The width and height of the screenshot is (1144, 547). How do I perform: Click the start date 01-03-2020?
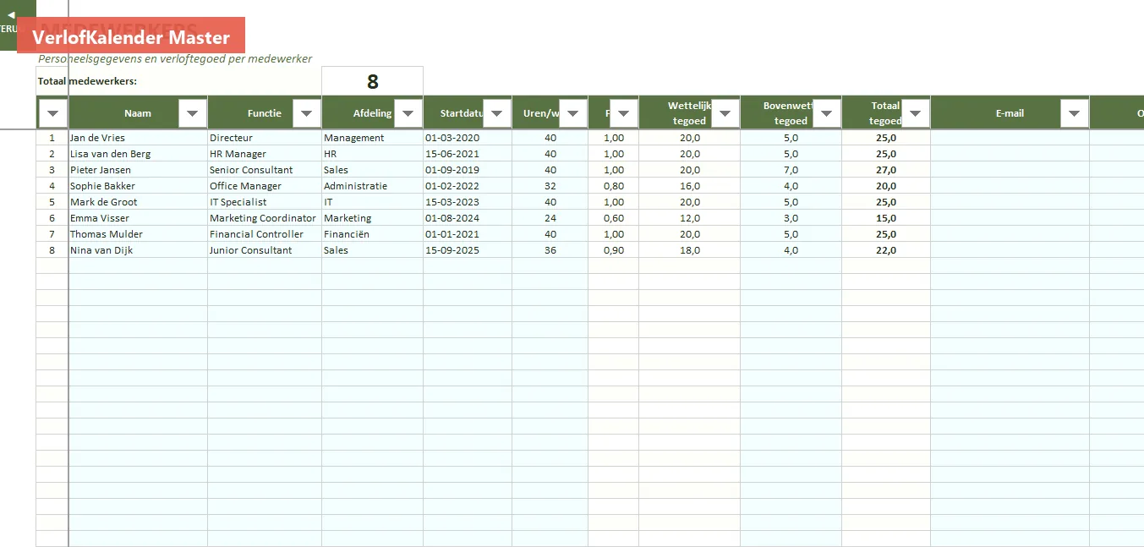[x=468, y=138]
